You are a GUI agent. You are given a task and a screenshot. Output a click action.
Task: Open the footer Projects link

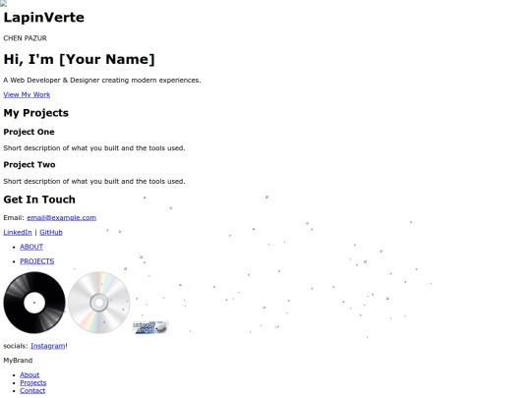point(33,383)
